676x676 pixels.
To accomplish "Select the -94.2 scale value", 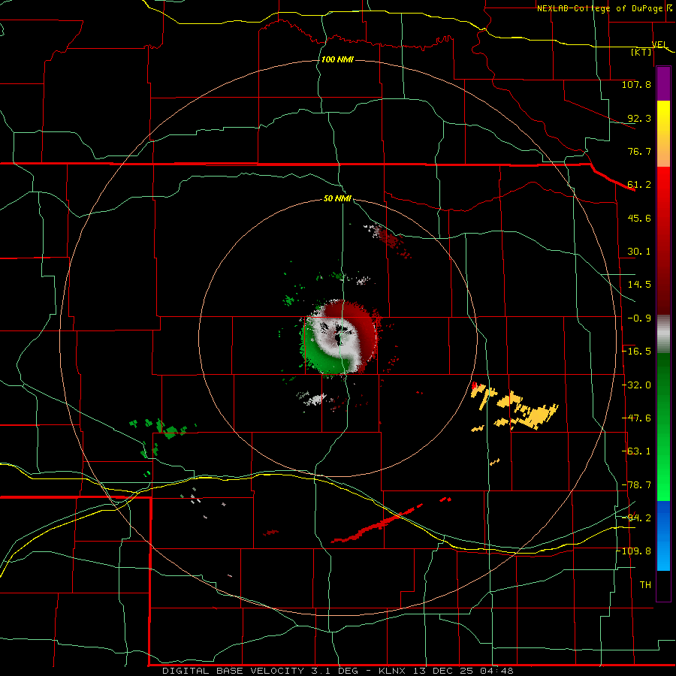I will click(636, 518).
